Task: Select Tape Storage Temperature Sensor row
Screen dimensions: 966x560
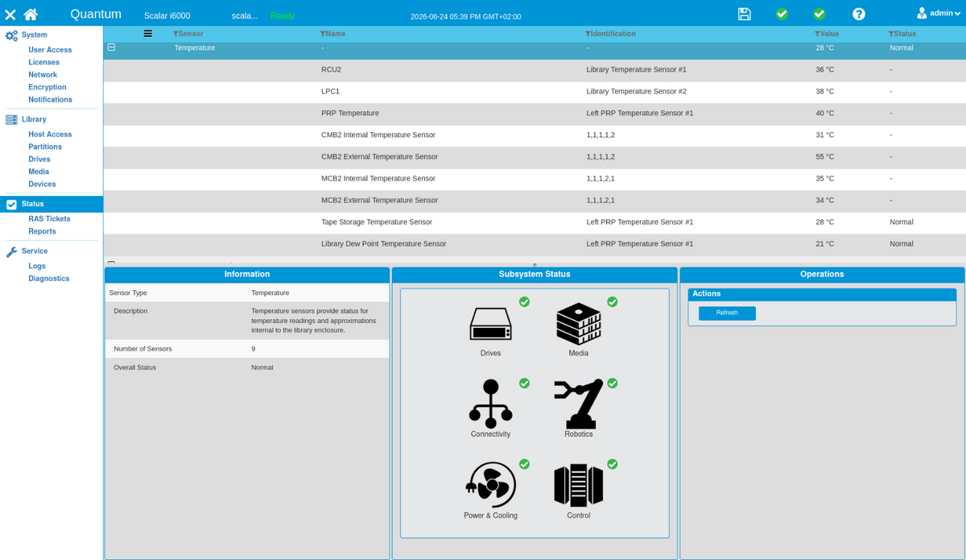Action: pyautogui.click(x=535, y=222)
